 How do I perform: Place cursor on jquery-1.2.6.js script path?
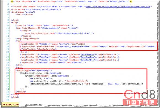[x=73, y=33]
